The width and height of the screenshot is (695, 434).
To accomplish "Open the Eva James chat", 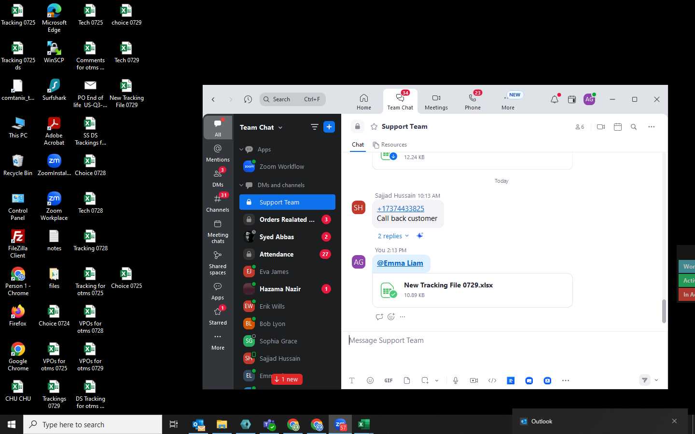I will point(287,271).
